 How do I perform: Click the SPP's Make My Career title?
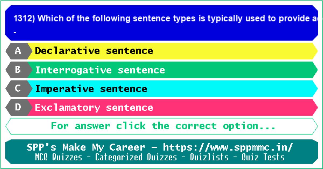point(86,148)
